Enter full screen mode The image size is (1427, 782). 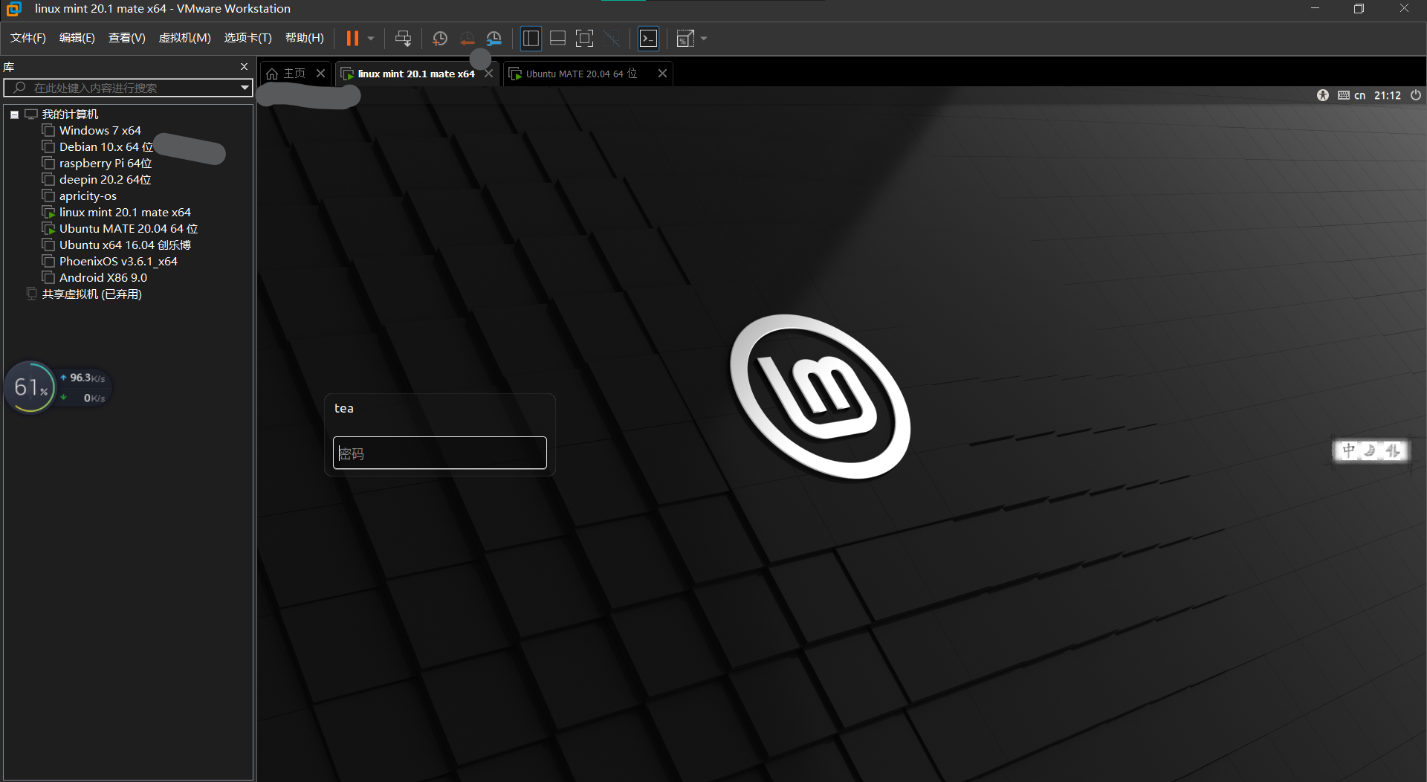[x=584, y=38]
